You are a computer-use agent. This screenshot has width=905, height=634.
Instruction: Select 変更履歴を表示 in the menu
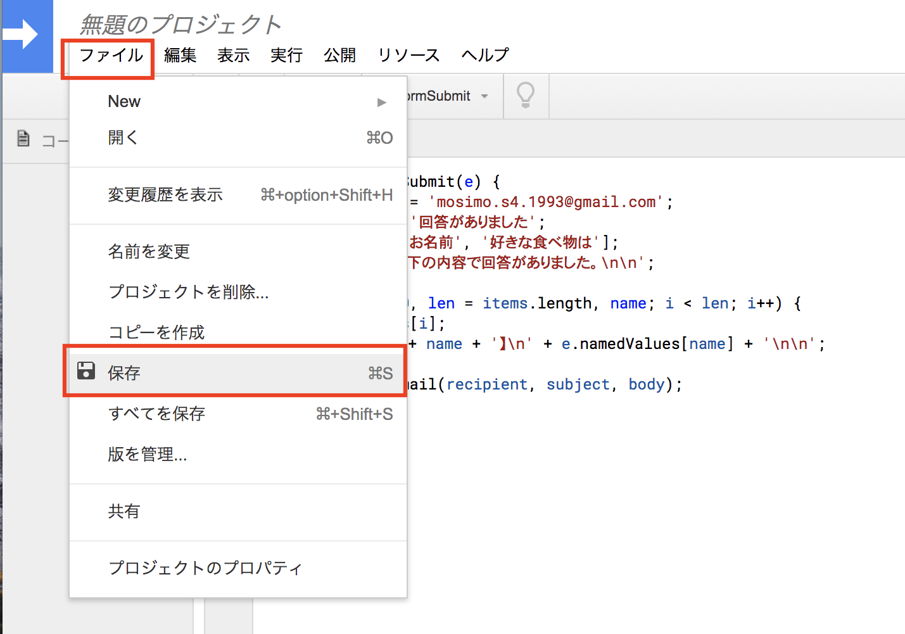coord(165,194)
